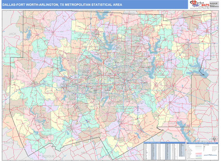Click the scale bar in legend
221x161 pixels.
[210, 155]
